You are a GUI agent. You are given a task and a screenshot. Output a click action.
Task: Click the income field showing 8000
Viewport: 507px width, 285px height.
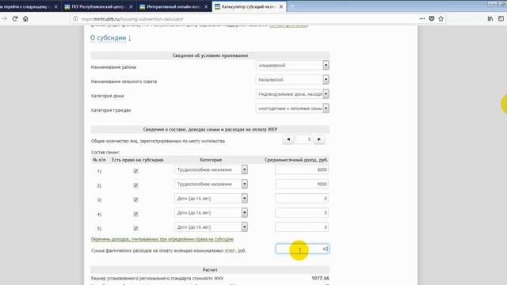click(302, 169)
